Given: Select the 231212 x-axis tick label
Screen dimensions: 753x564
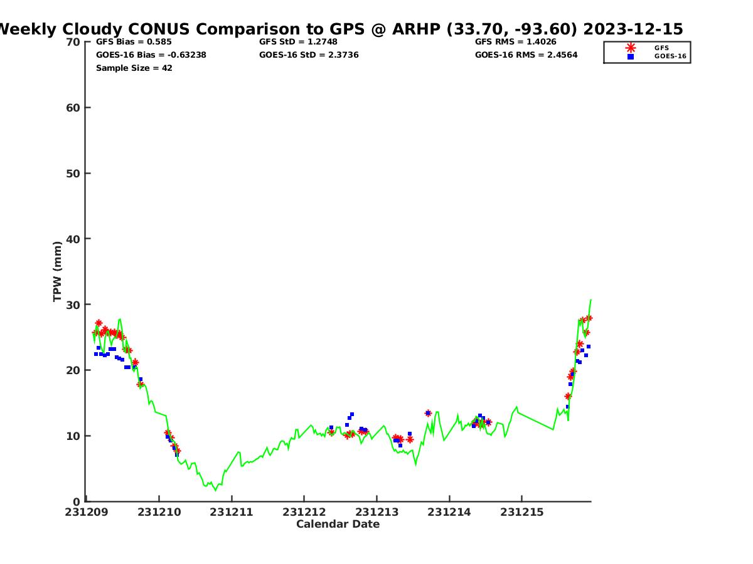Looking at the screenshot, I should point(304,512).
